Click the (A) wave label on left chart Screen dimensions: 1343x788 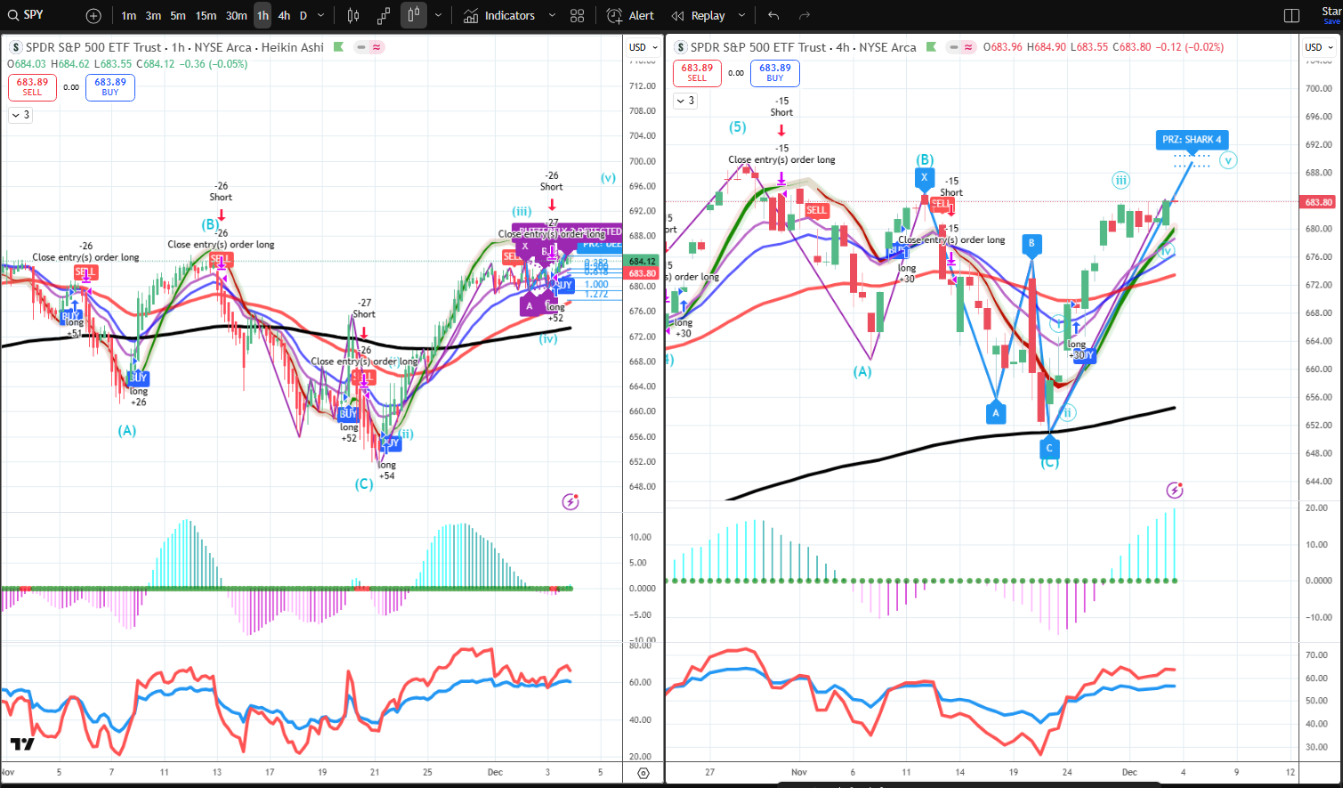point(127,431)
